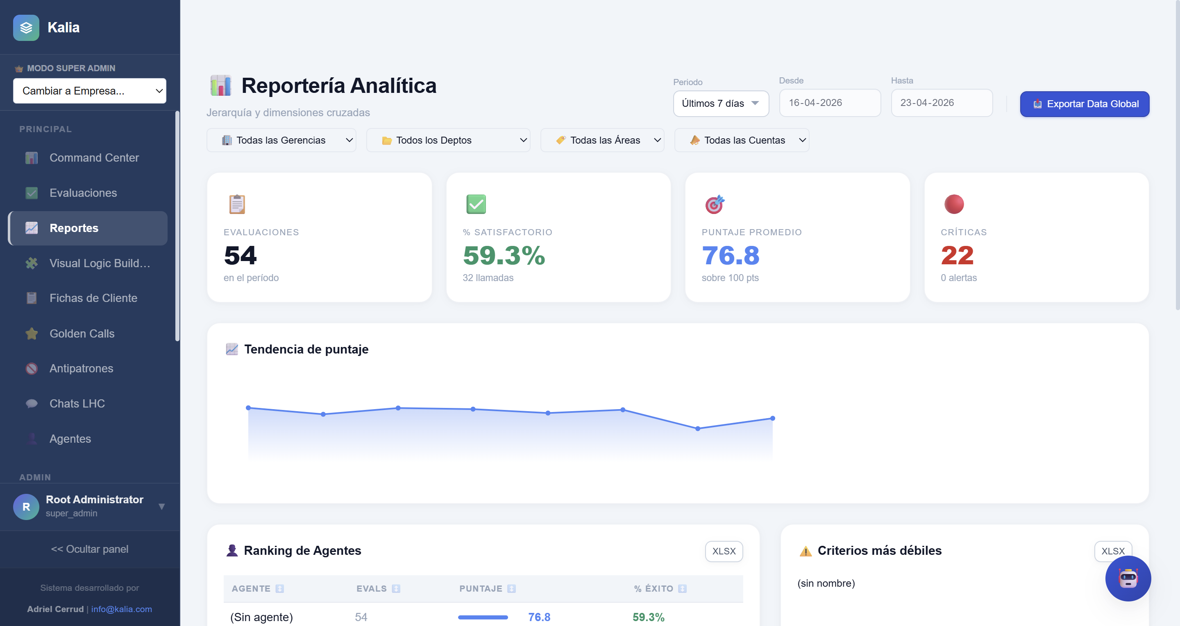Expand the Últimos 7 días period selector
1180x626 pixels.
[720, 104]
